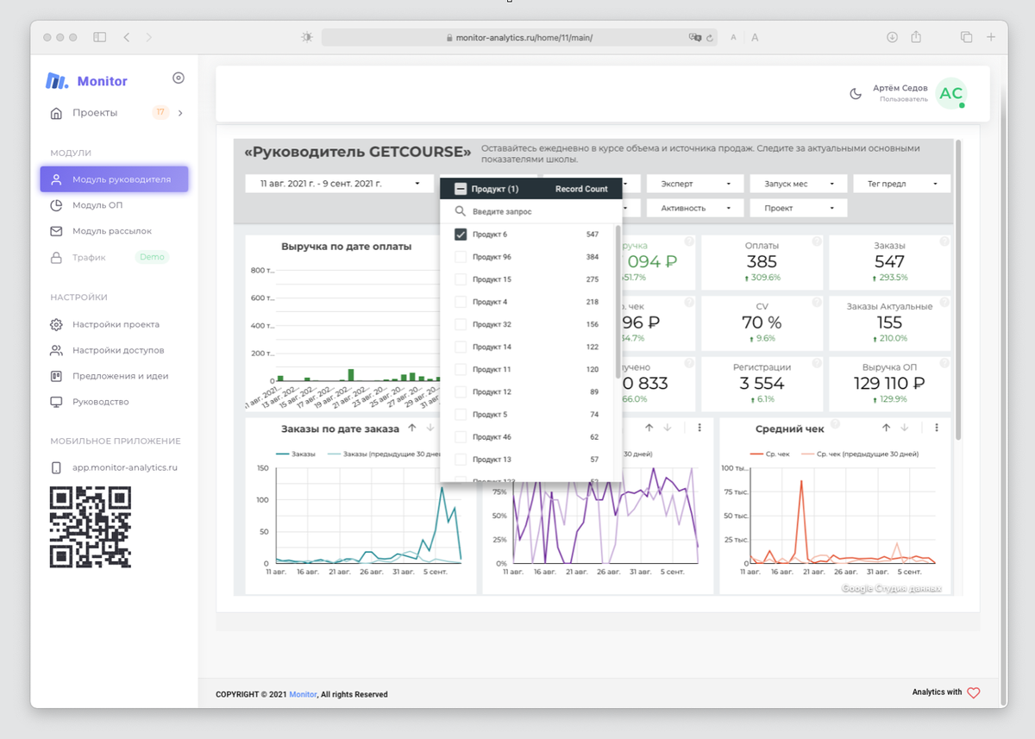This screenshot has width=1035, height=739.
Task: Uncheck Продукт 6 checkbox
Action: click(461, 235)
